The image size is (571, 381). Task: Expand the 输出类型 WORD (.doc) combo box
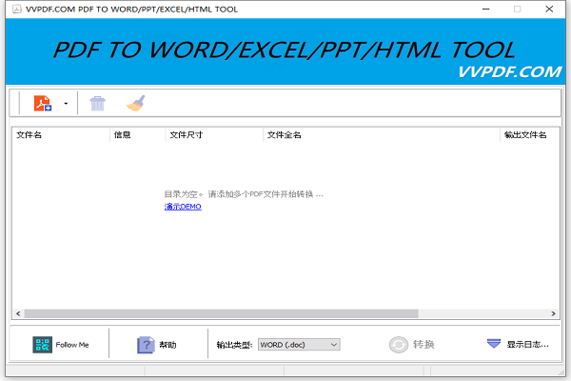click(x=299, y=345)
